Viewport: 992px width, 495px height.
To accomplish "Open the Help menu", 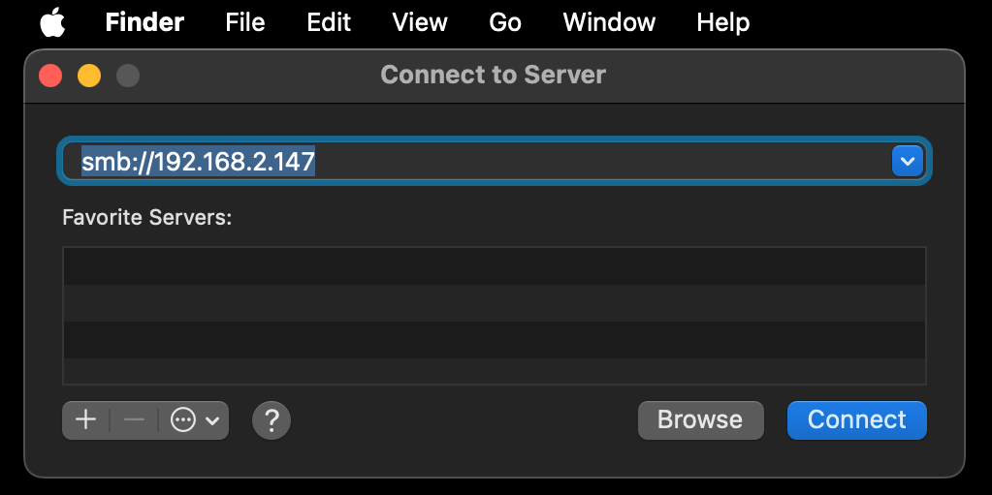I will [x=722, y=22].
